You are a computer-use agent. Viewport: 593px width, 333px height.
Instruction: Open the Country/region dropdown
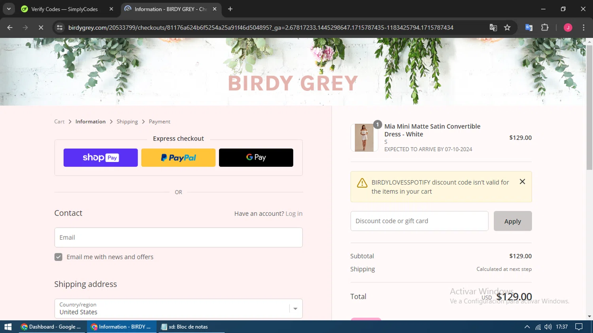coord(178,309)
